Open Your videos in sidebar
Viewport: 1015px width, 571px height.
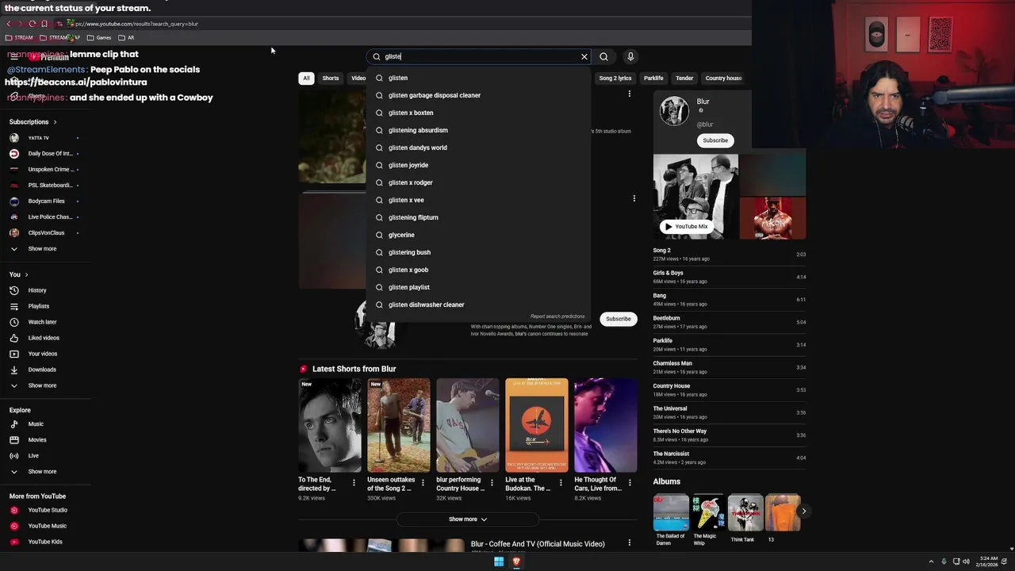tap(42, 354)
